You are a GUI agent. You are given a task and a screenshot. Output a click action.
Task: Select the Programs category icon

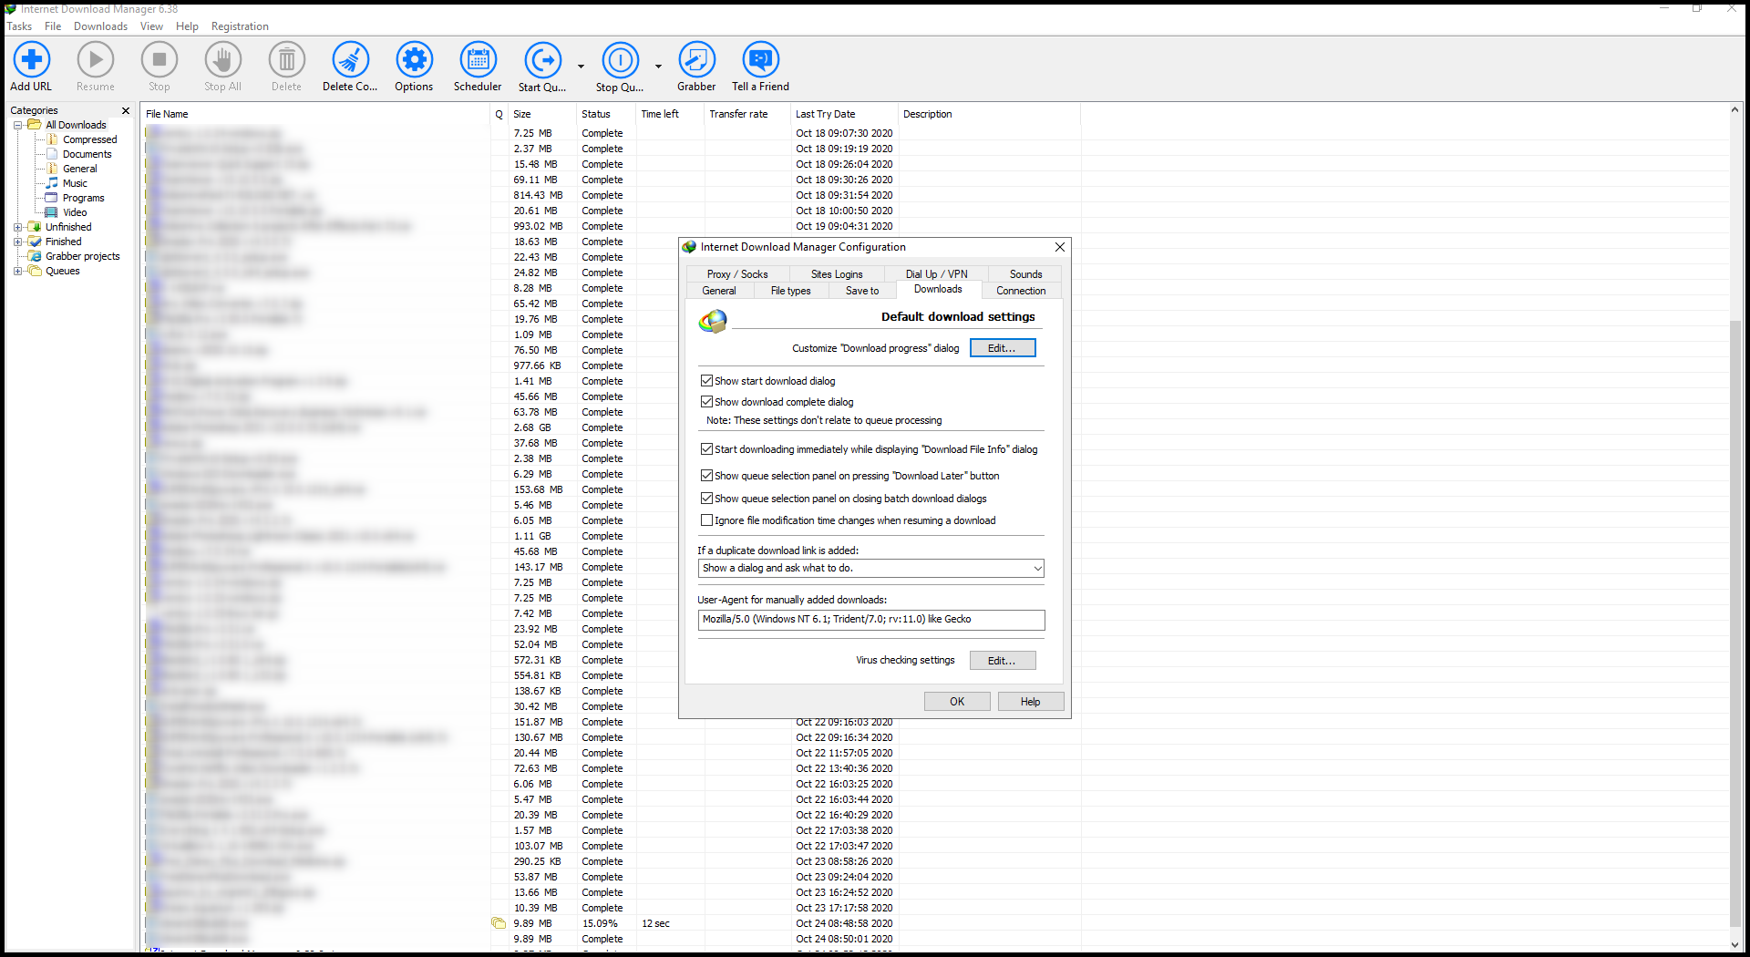click(x=52, y=198)
